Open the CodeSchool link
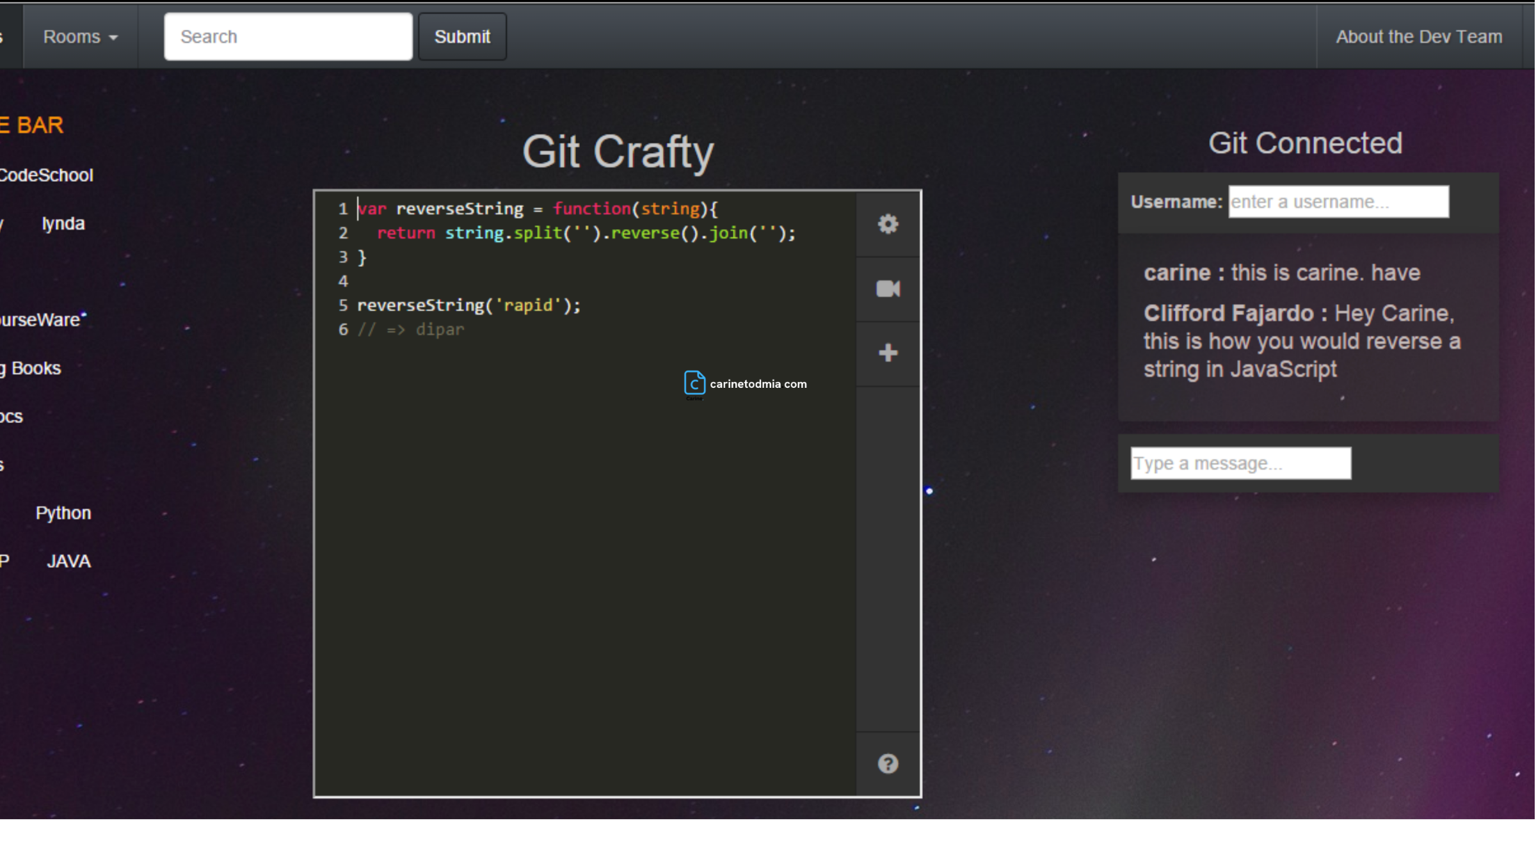The image size is (1536, 864). pyautogui.click(x=46, y=175)
